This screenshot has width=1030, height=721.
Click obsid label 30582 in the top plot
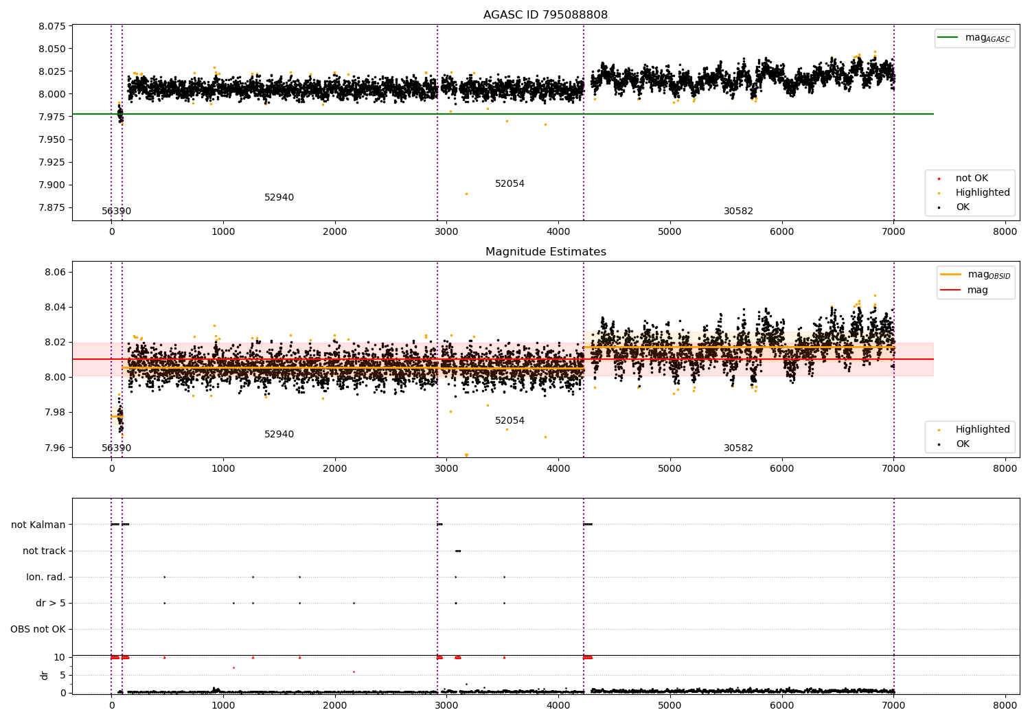click(738, 211)
